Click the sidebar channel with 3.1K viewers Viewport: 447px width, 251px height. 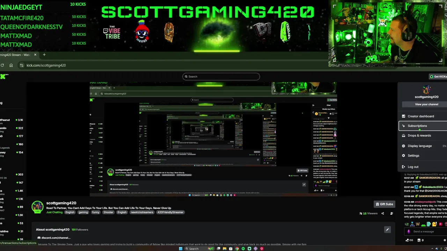click(12, 121)
